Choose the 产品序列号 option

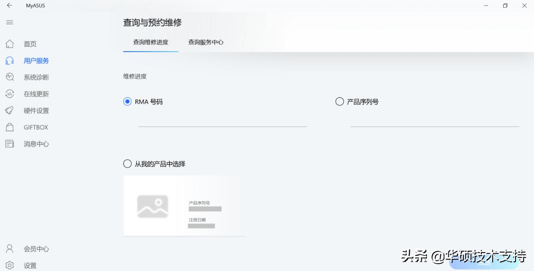tap(338, 101)
